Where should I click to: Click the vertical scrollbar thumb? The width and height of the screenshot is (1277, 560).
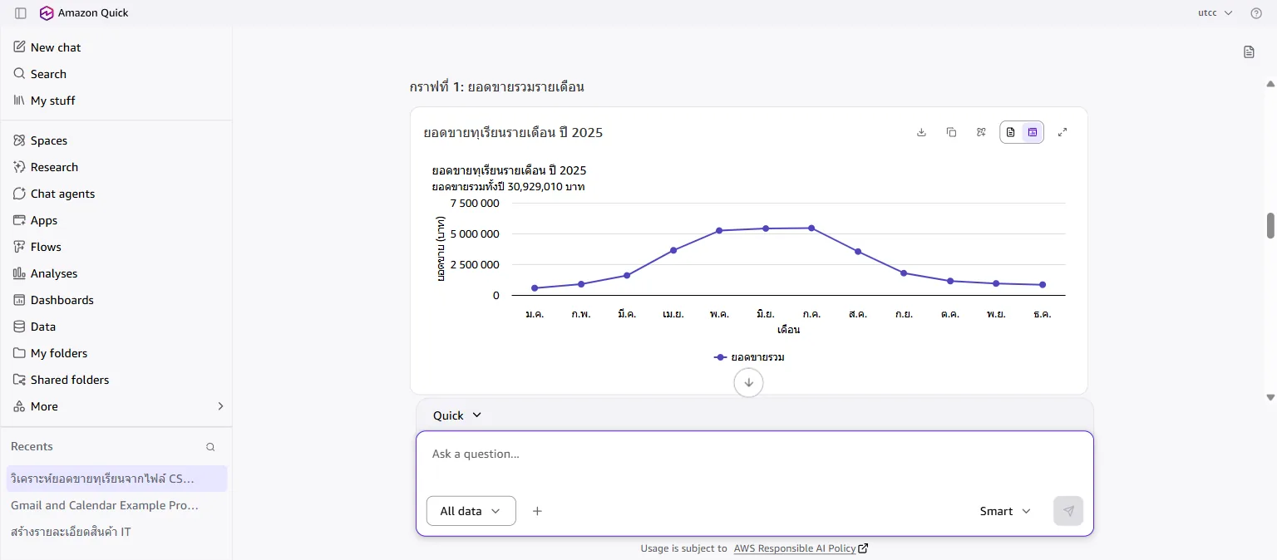coord(1270,225)
